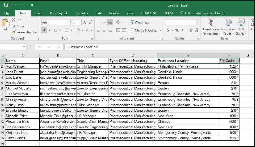Open the Arial font name dropdown
Image resolution: width=255 pixels, height=147 pixels.
68,22
